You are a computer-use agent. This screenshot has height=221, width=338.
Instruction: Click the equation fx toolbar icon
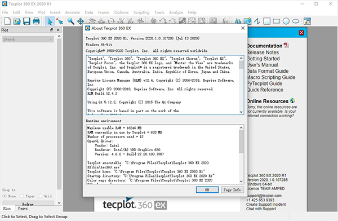coord(225,21)
